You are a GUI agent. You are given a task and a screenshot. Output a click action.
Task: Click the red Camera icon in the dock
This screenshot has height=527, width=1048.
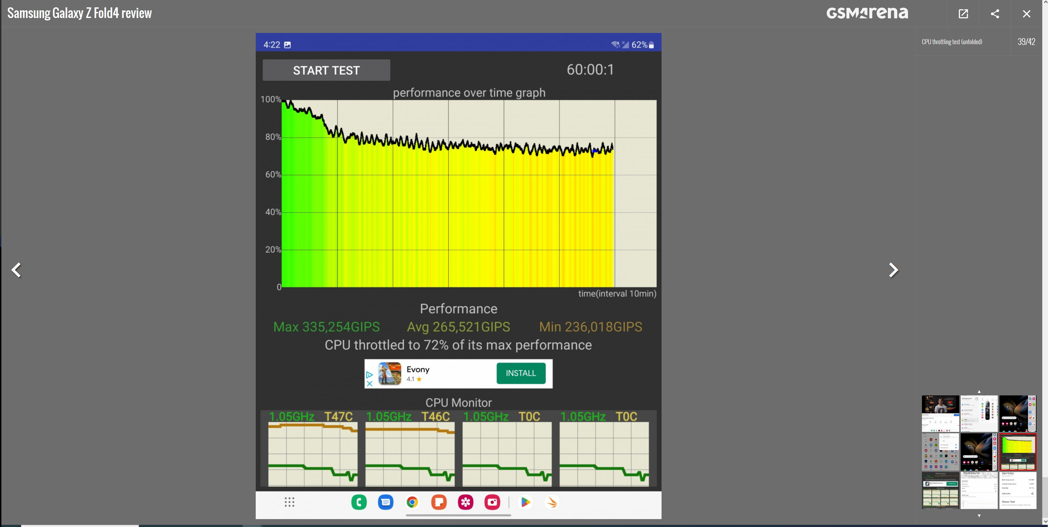(x=492, y=502)
